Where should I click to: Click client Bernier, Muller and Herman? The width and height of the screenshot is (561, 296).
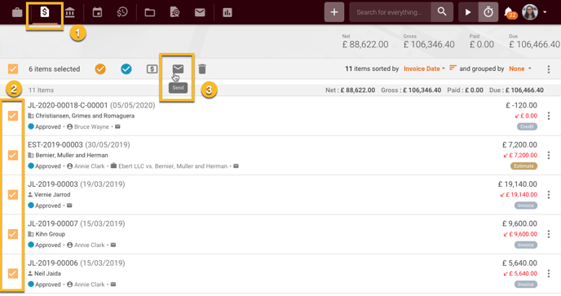[x=72, y=155]
